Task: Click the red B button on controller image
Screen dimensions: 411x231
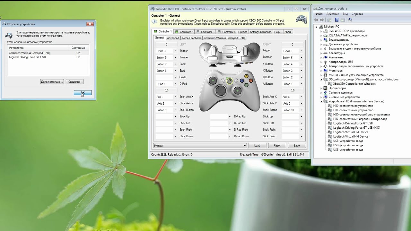Action: [x=251, y=81]
